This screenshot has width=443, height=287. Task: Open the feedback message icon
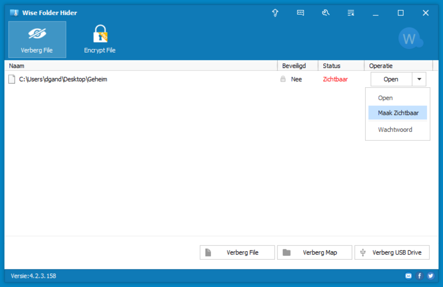(300, 13)
